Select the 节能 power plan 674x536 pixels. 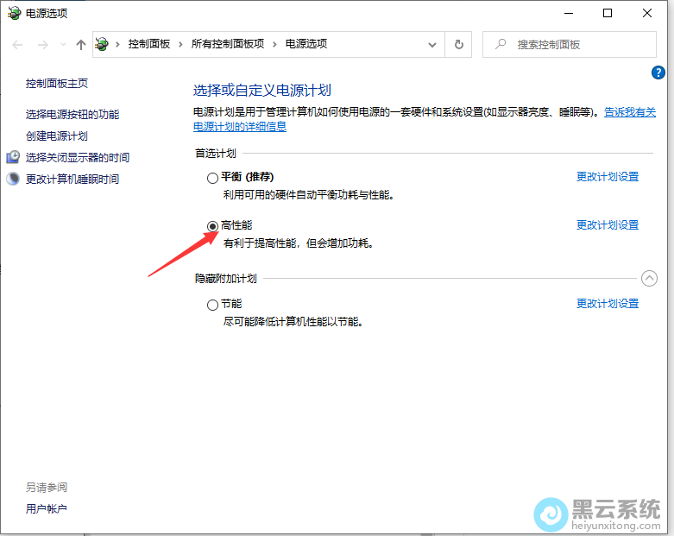click(212, 305)
